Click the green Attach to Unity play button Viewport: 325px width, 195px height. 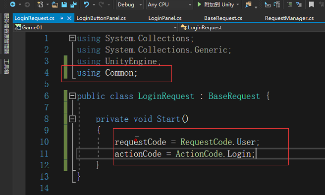point(199,4)
